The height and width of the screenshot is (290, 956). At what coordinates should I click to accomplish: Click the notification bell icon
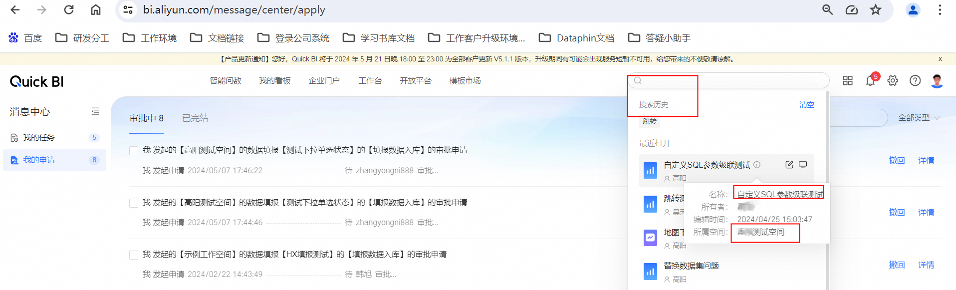[870, 81]
